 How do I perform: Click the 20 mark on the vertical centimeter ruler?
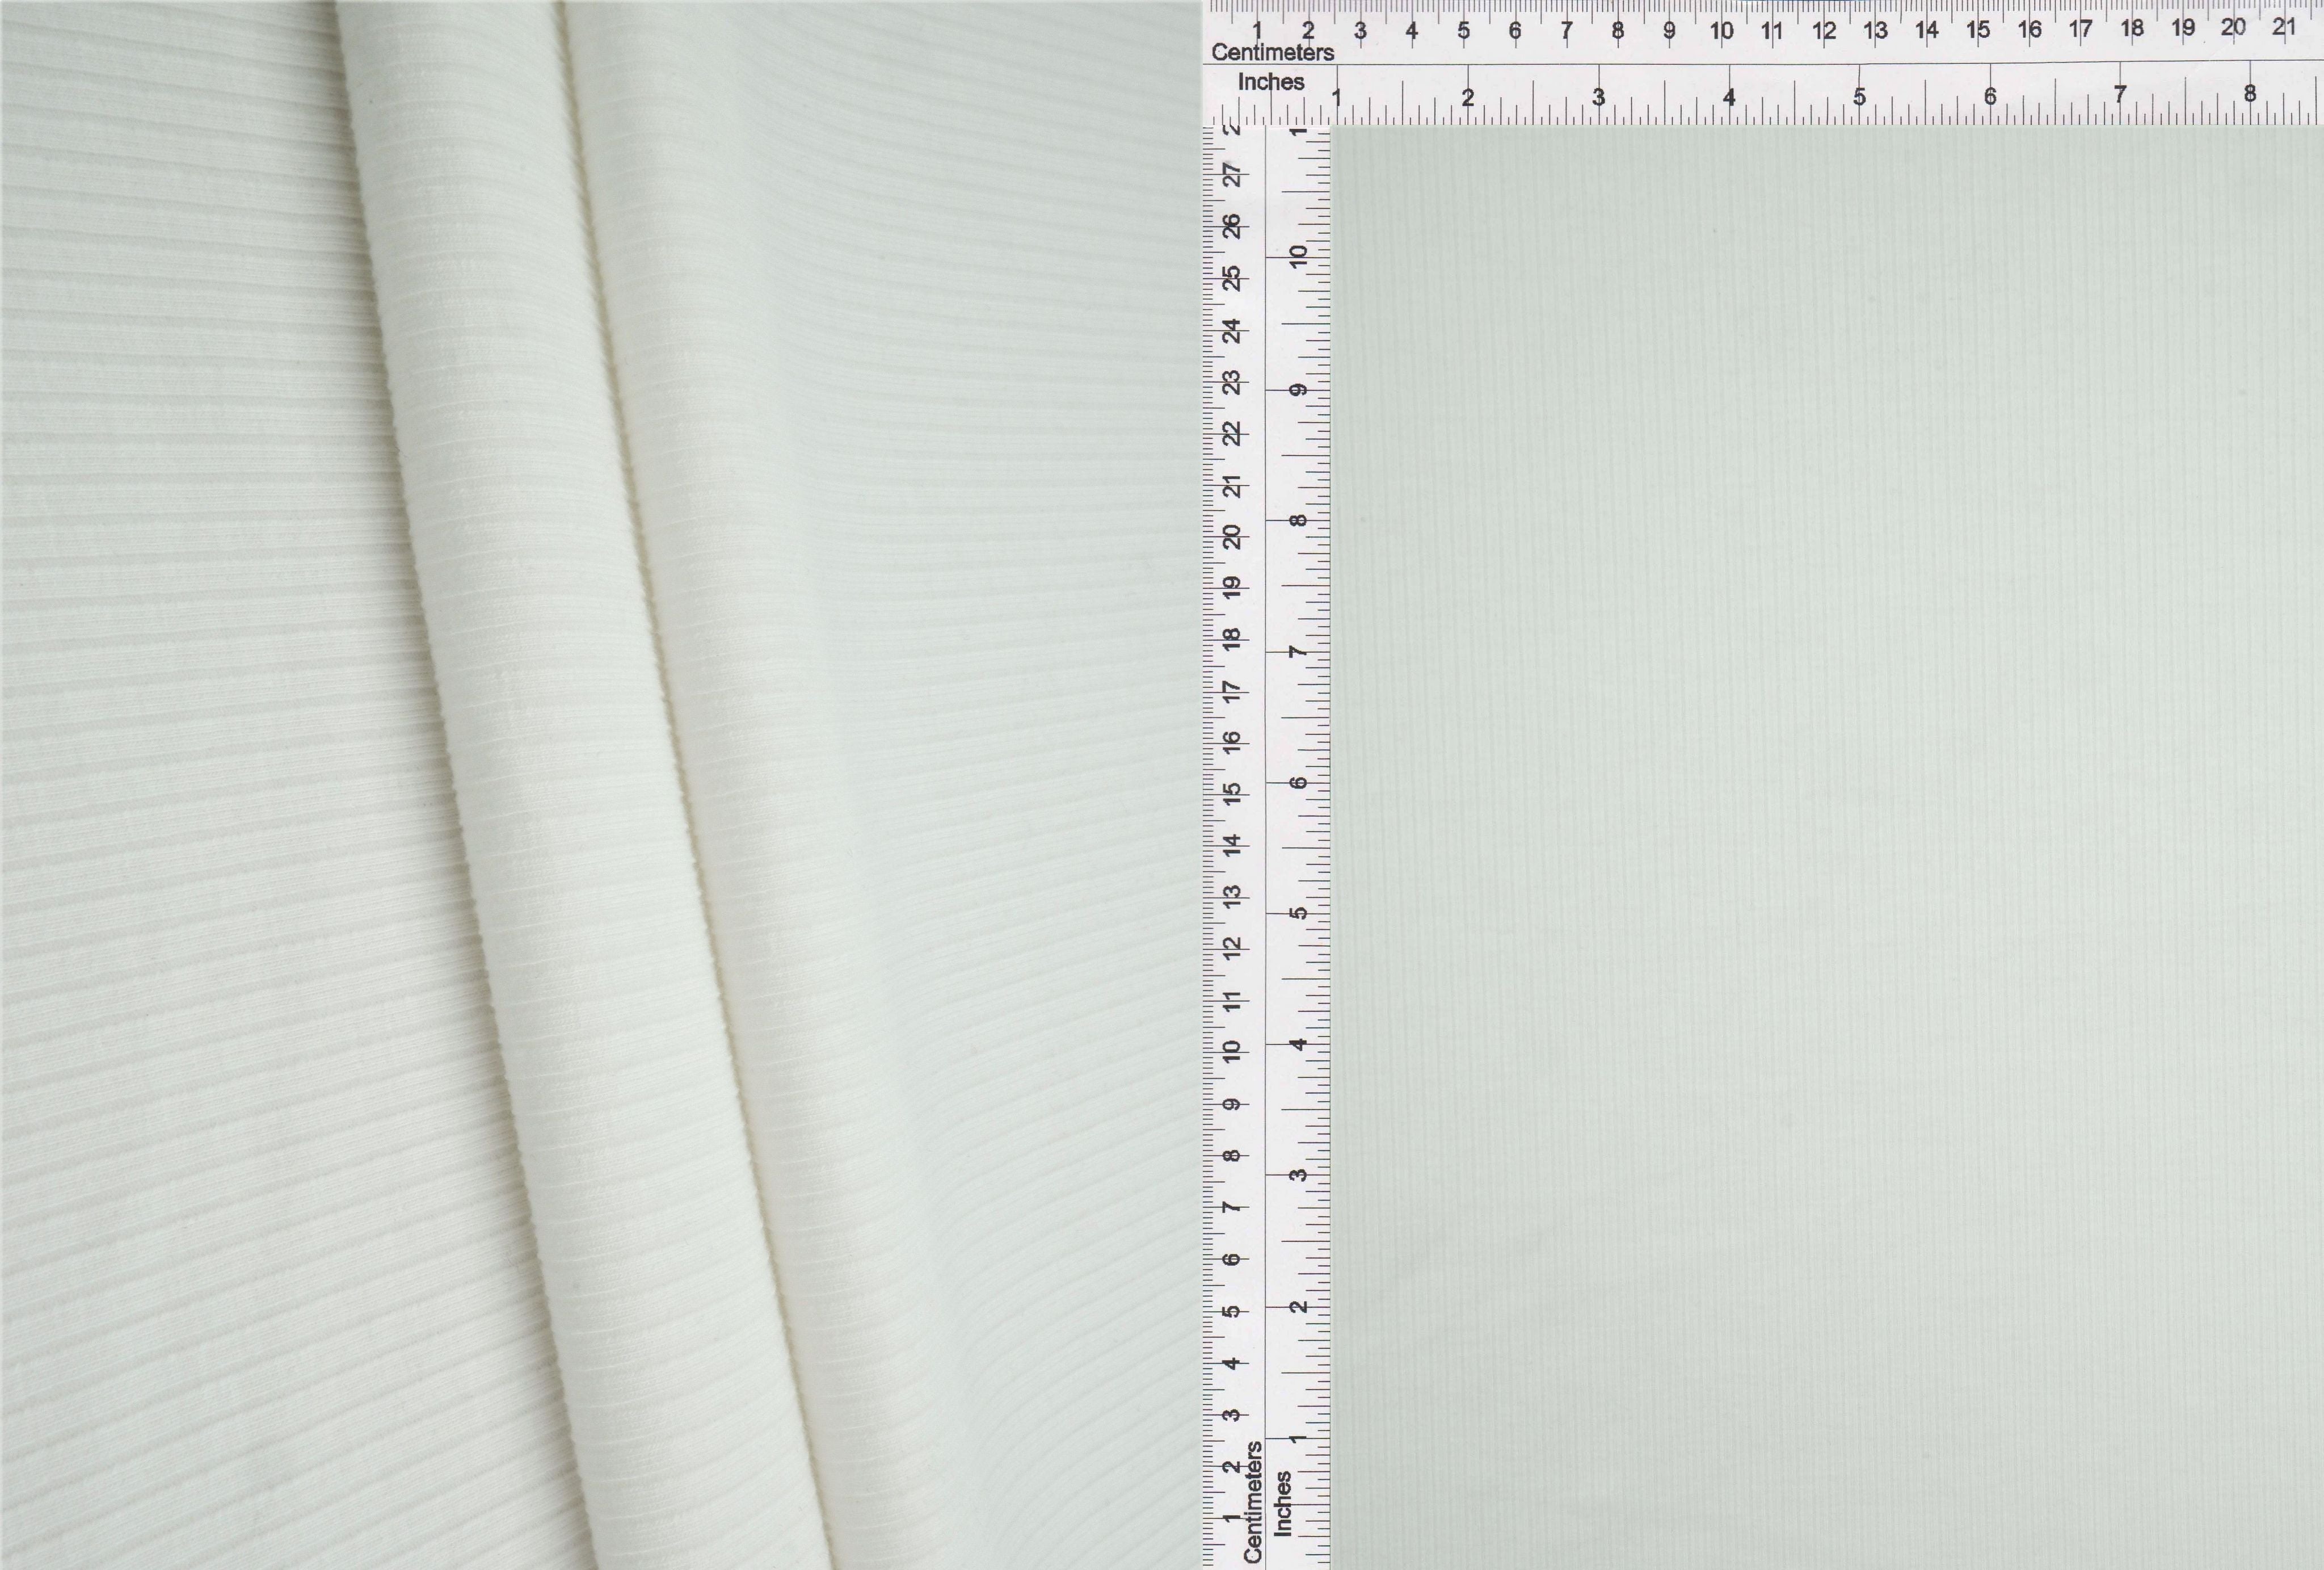click(x=1233, y=538)
